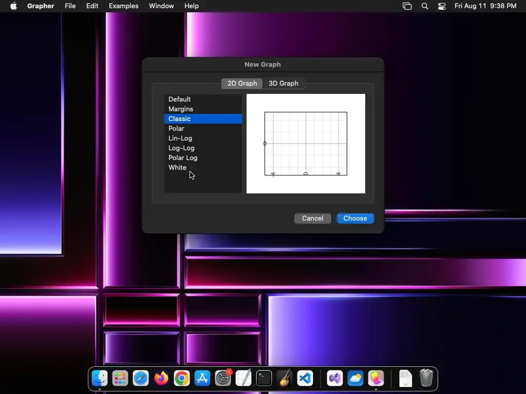Viewport: 526px width, 394px height.
Task: Select the Default graph template
Action: [x=202, y=99]
